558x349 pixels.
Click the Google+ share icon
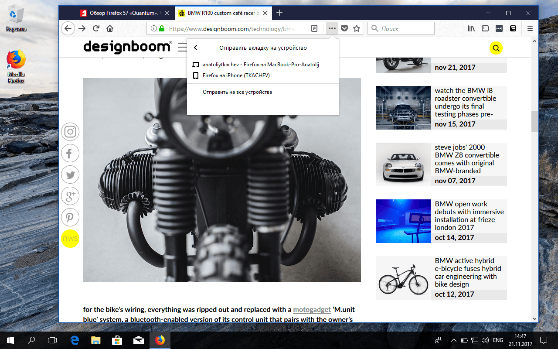(x=70, y=196)
